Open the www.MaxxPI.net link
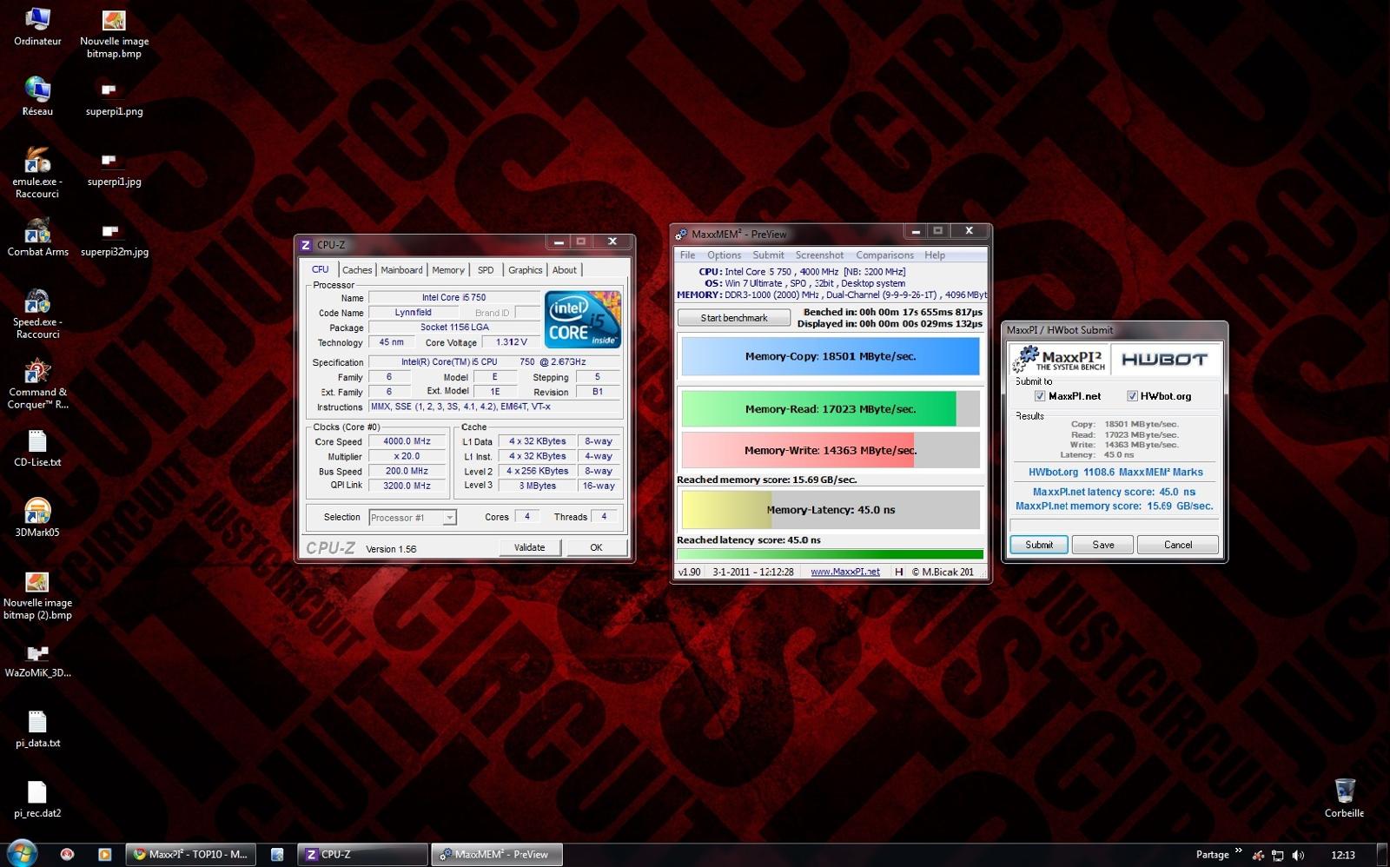 click(x=845, y=572)
